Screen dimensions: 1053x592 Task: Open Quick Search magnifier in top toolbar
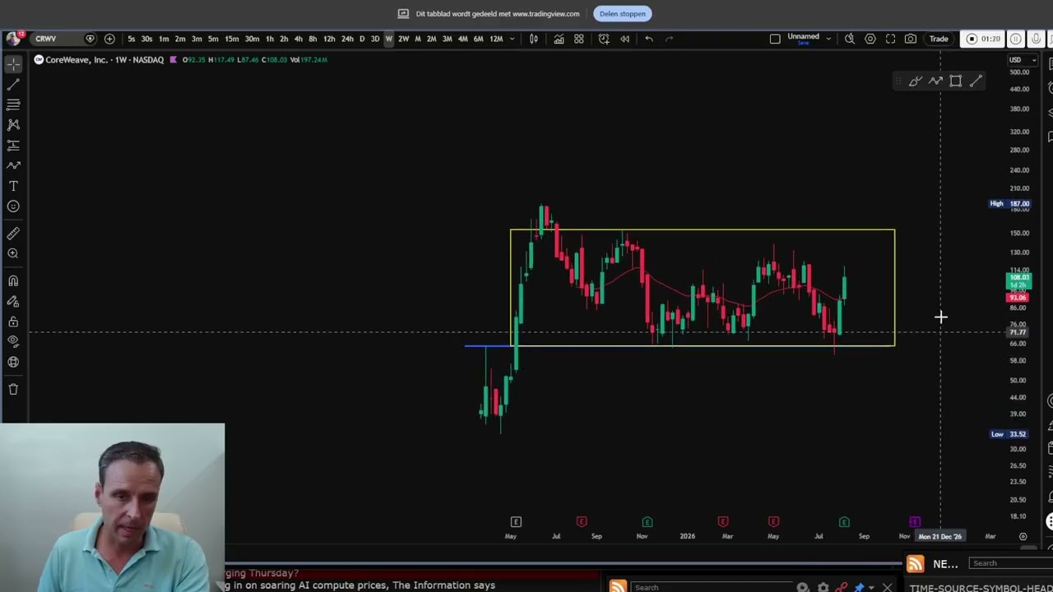click(x=850, y=39)
